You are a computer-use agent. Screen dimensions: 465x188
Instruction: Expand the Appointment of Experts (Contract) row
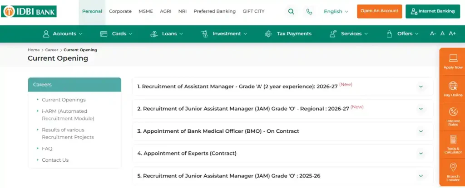click(x=420, y=154)
